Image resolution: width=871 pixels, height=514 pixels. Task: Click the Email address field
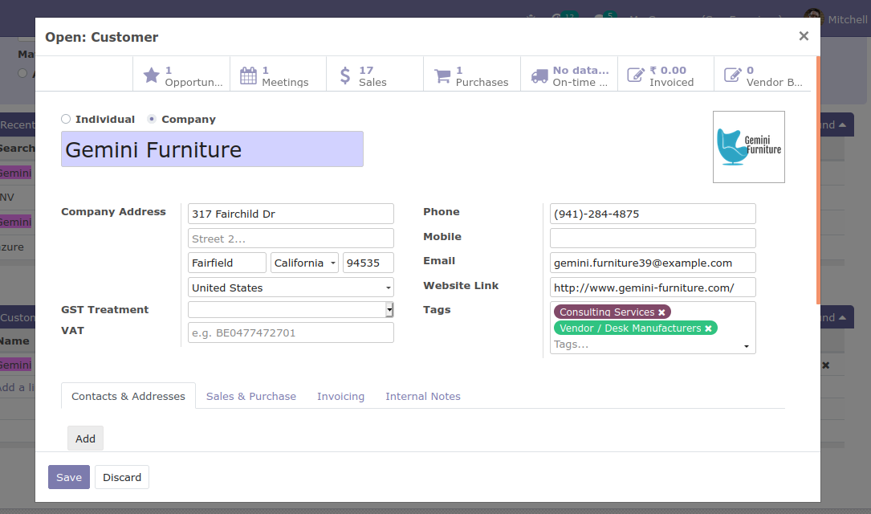tap(653, 263)
